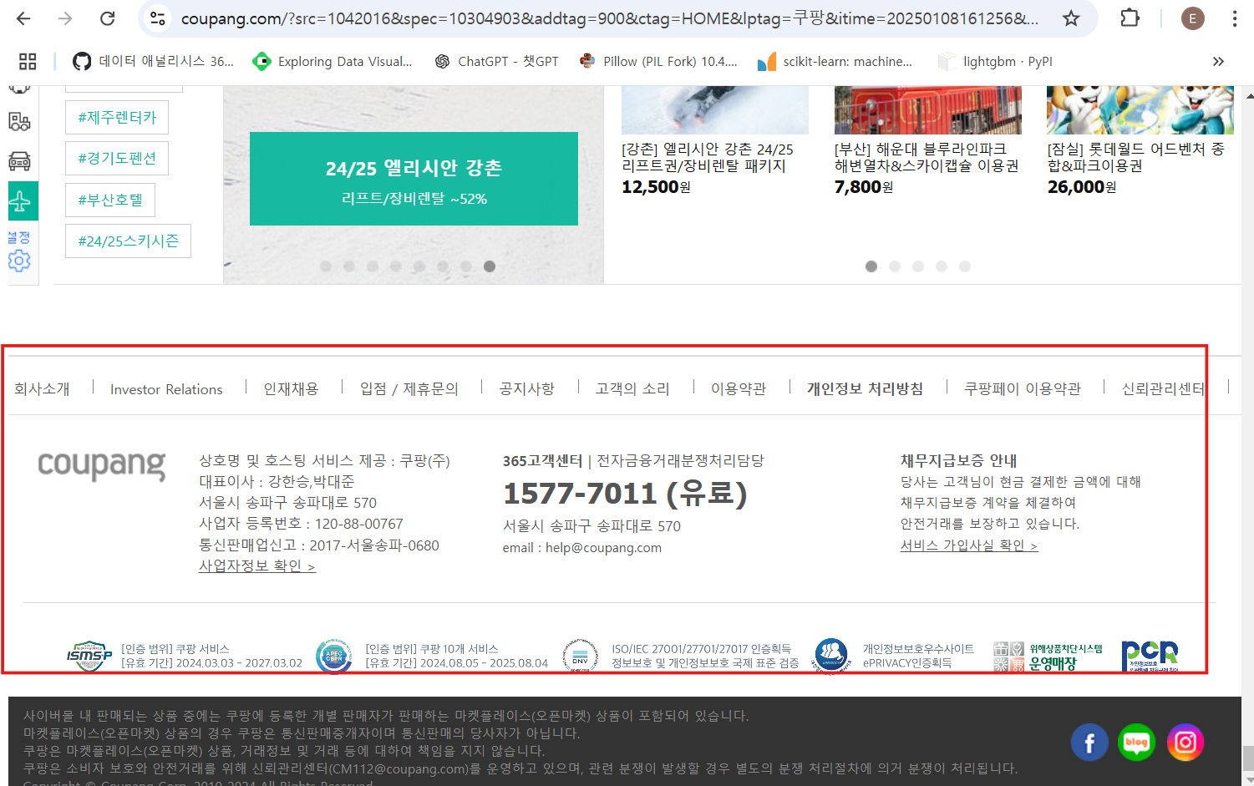Click the APEC CBPR certification badge
Image resolution: width=1254 pixels, height=786 pixels.
[x=333, y=657]
